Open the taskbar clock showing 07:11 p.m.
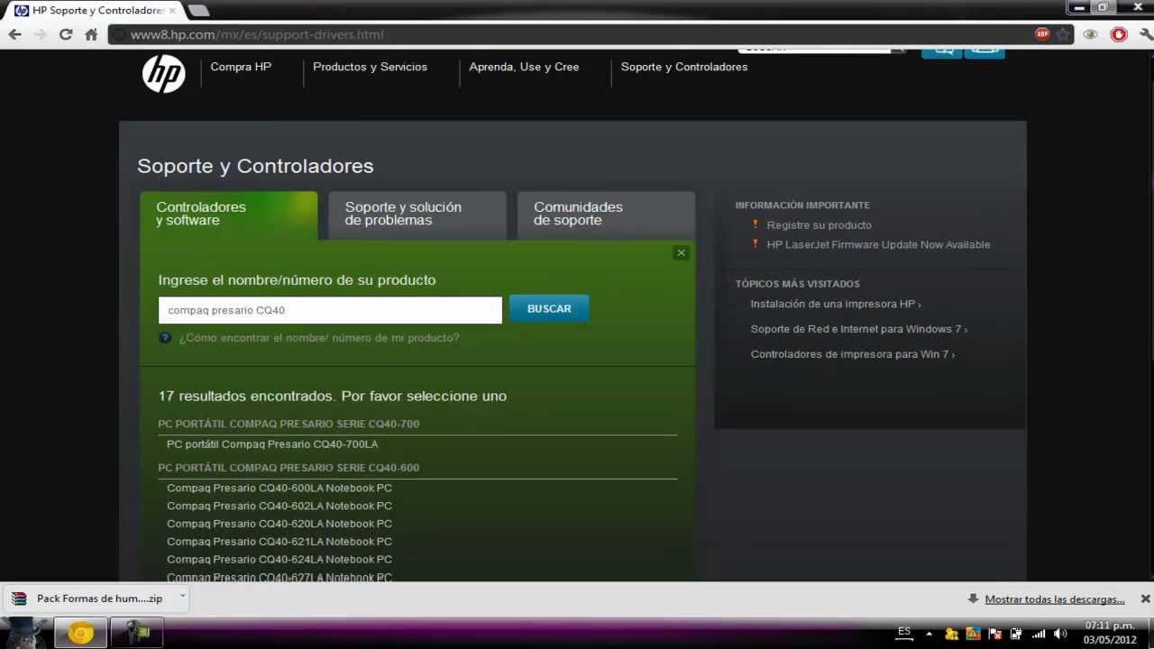Image resolution: width=1154 pixels, height=649 pixels. (x=1110, y=633)
